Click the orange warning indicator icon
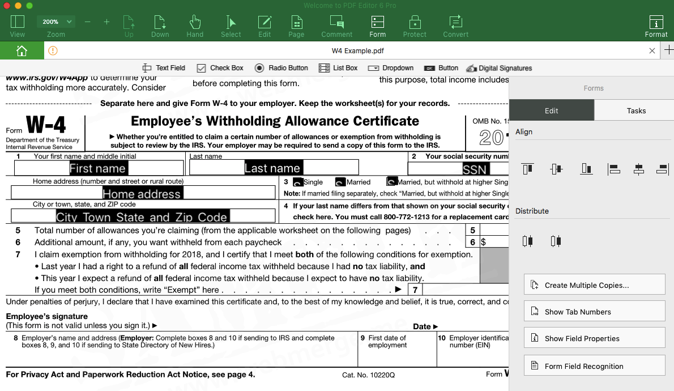Viewport: 674px width, 391px height. 53,51
